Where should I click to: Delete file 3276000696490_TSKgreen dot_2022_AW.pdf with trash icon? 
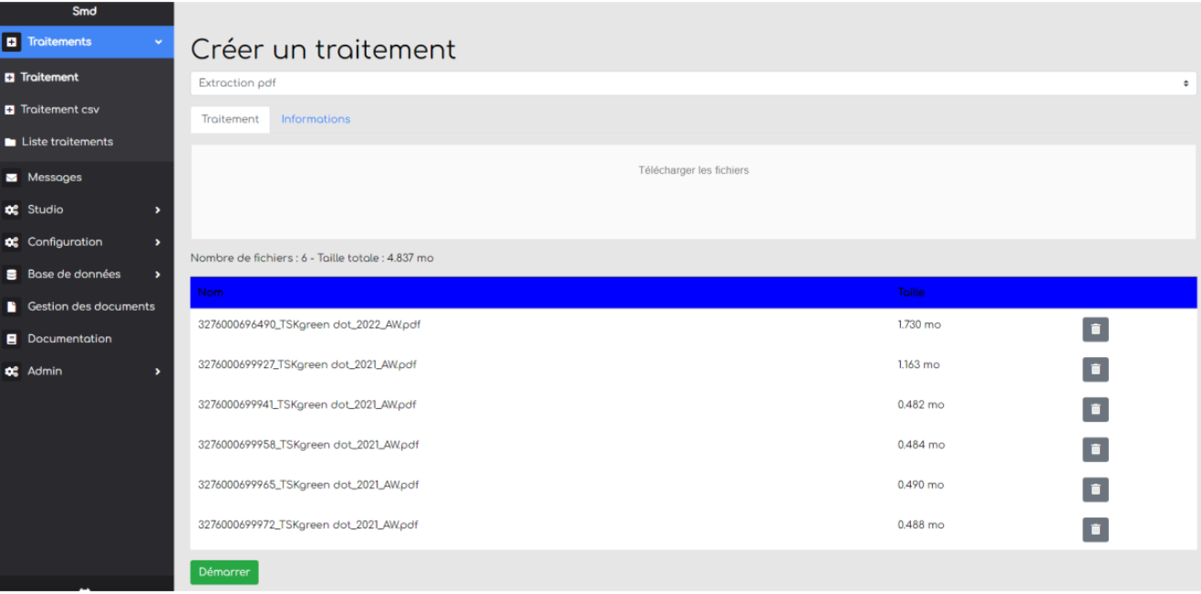coord(1095,329)
